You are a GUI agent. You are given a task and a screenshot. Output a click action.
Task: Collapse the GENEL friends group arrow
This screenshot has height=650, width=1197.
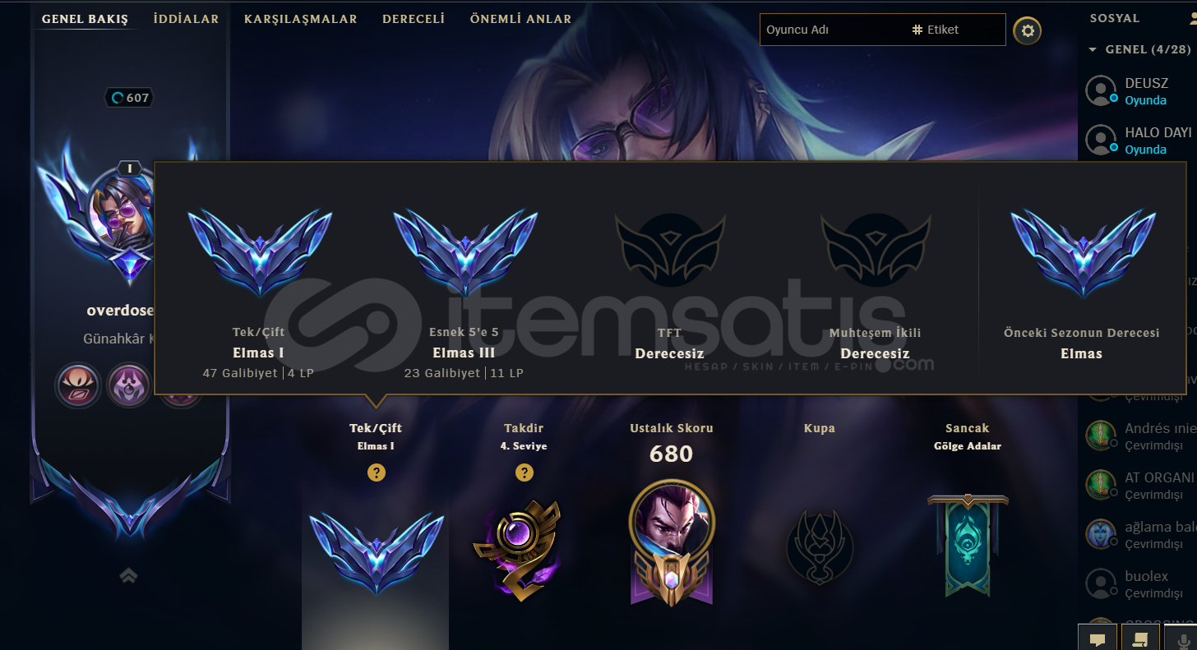pyautogui.click(x=1093, y=50)
